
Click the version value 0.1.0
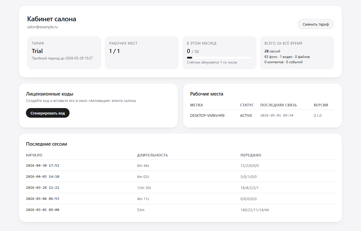pos(318,115)
